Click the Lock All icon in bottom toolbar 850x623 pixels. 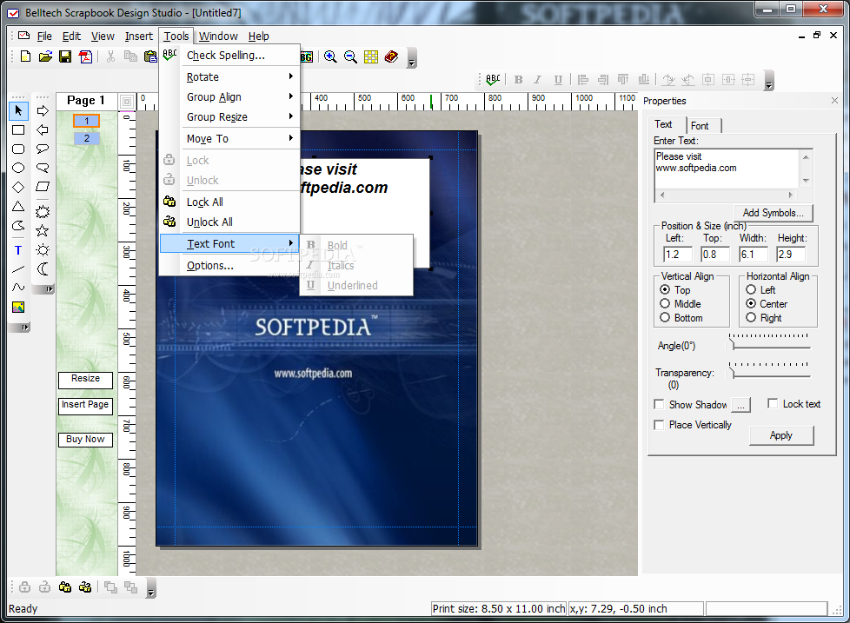tap(65, 587)
